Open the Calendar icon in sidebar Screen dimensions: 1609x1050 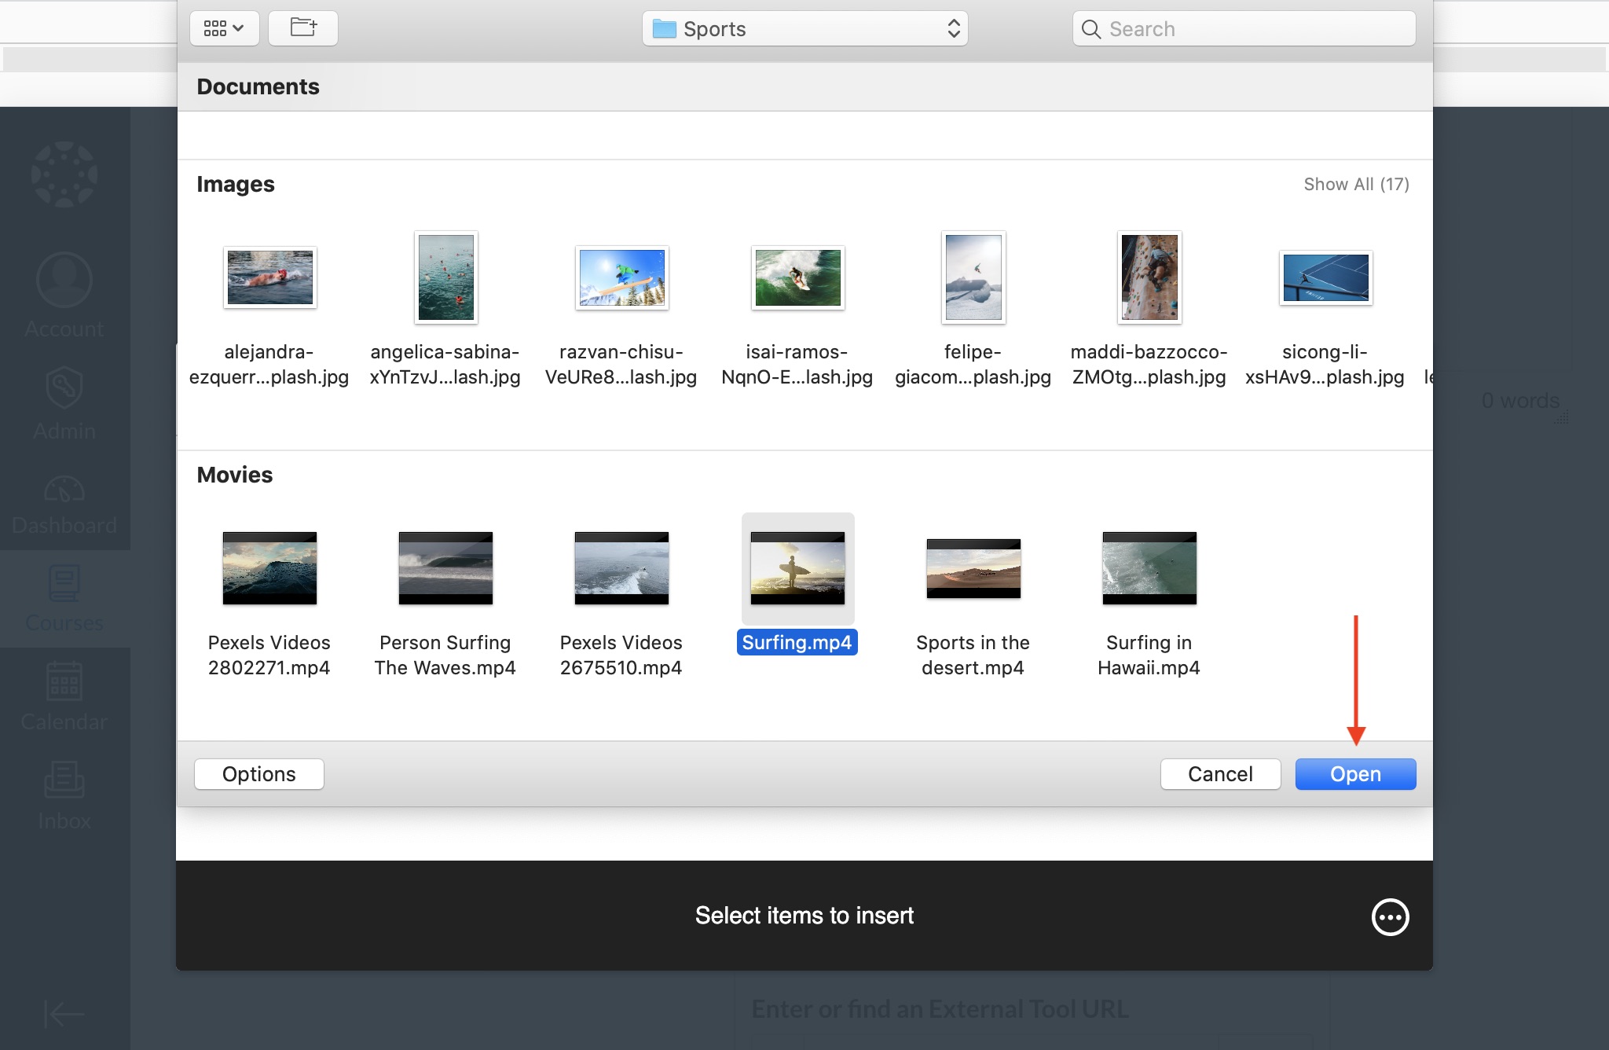click(x=64, y=682)
